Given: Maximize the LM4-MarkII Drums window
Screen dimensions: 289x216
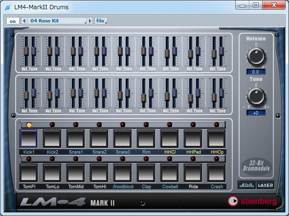Looking at the screenshot, I should (x=256, y=5).
